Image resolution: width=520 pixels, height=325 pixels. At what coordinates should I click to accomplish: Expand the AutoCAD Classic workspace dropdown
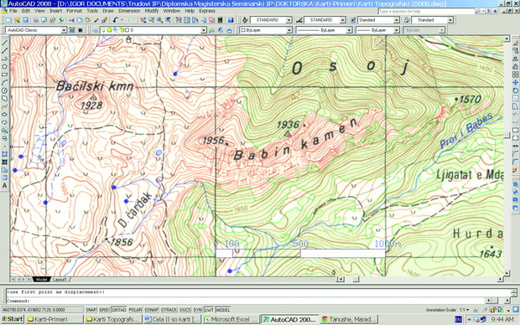64,30
